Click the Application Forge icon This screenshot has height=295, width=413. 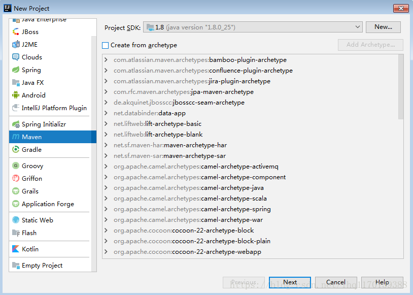(x=16, y=204)
